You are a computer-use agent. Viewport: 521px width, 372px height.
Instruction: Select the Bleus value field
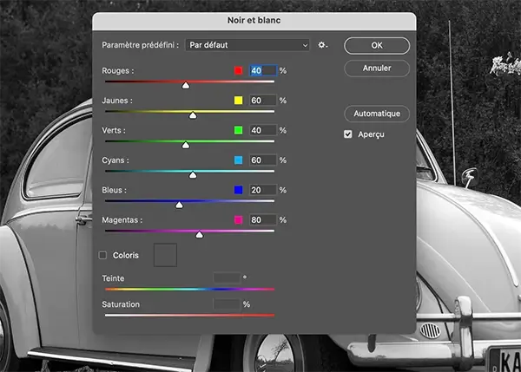(x=262, y=190)
